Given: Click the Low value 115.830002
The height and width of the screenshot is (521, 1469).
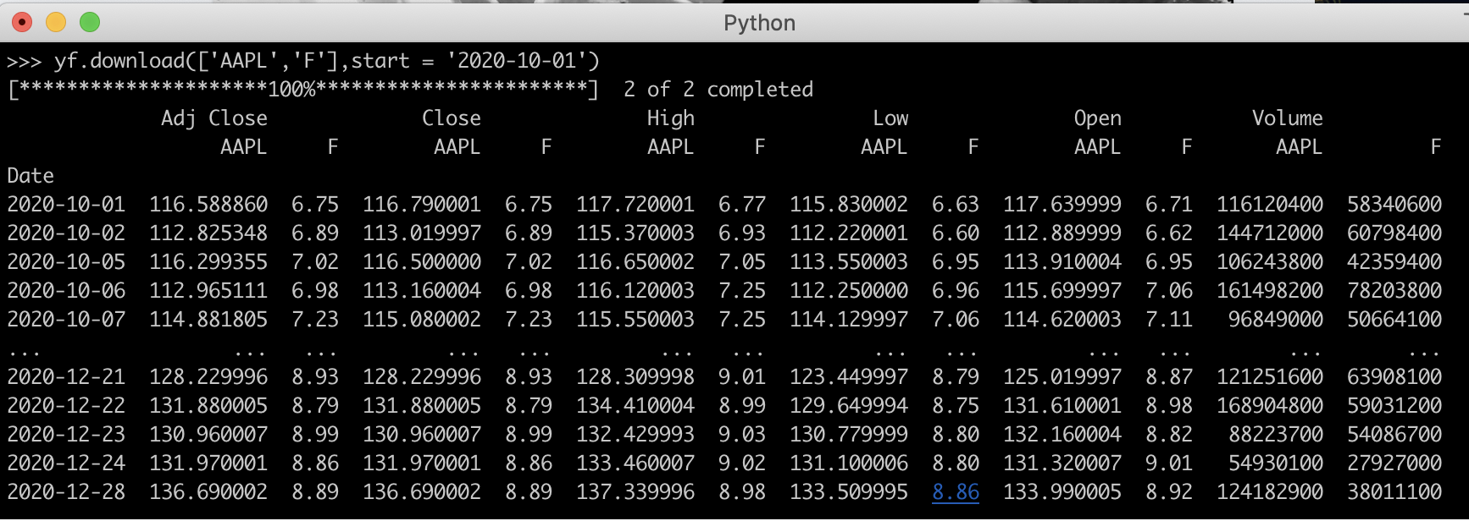Looking at the screenshot, I should tap(849, 205).
